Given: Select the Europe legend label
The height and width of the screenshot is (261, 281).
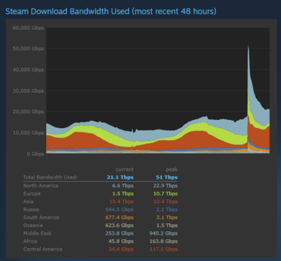Looking at the screenshot, I should click(x=32, y=194).
